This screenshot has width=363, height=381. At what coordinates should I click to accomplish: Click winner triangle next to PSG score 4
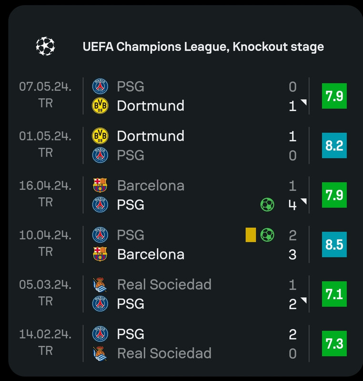(304, 201)
